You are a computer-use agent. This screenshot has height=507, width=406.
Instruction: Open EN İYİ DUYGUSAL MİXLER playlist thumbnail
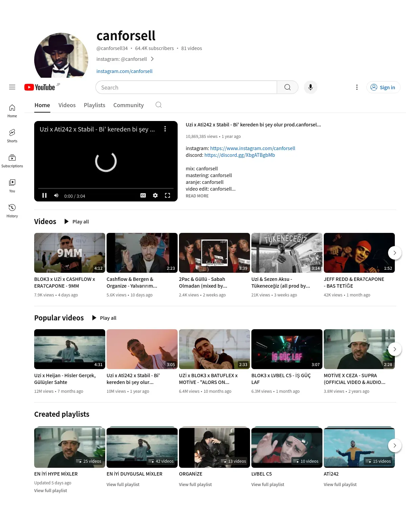point(142,448)
